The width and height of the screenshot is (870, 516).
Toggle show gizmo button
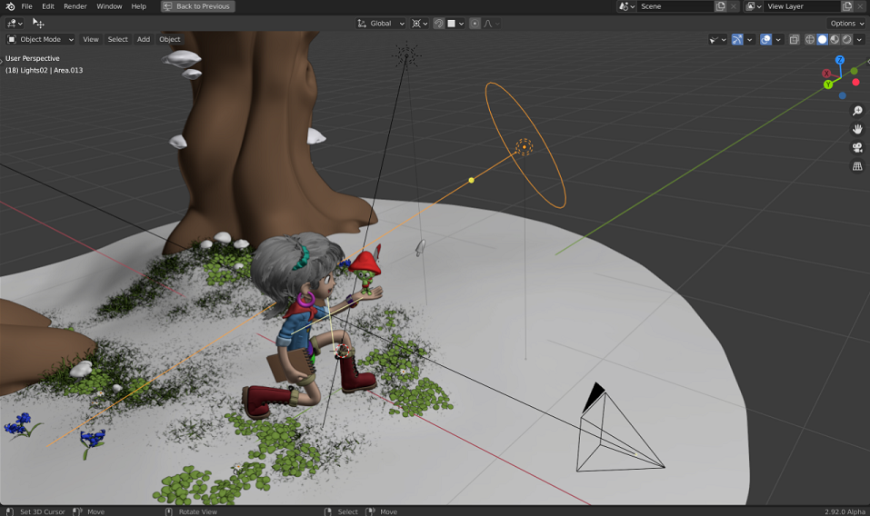pyautogui.click(x=737, y=39)
